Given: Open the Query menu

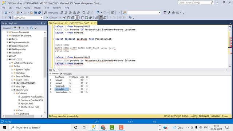Looking at the screenshot, I should point(27,8).
